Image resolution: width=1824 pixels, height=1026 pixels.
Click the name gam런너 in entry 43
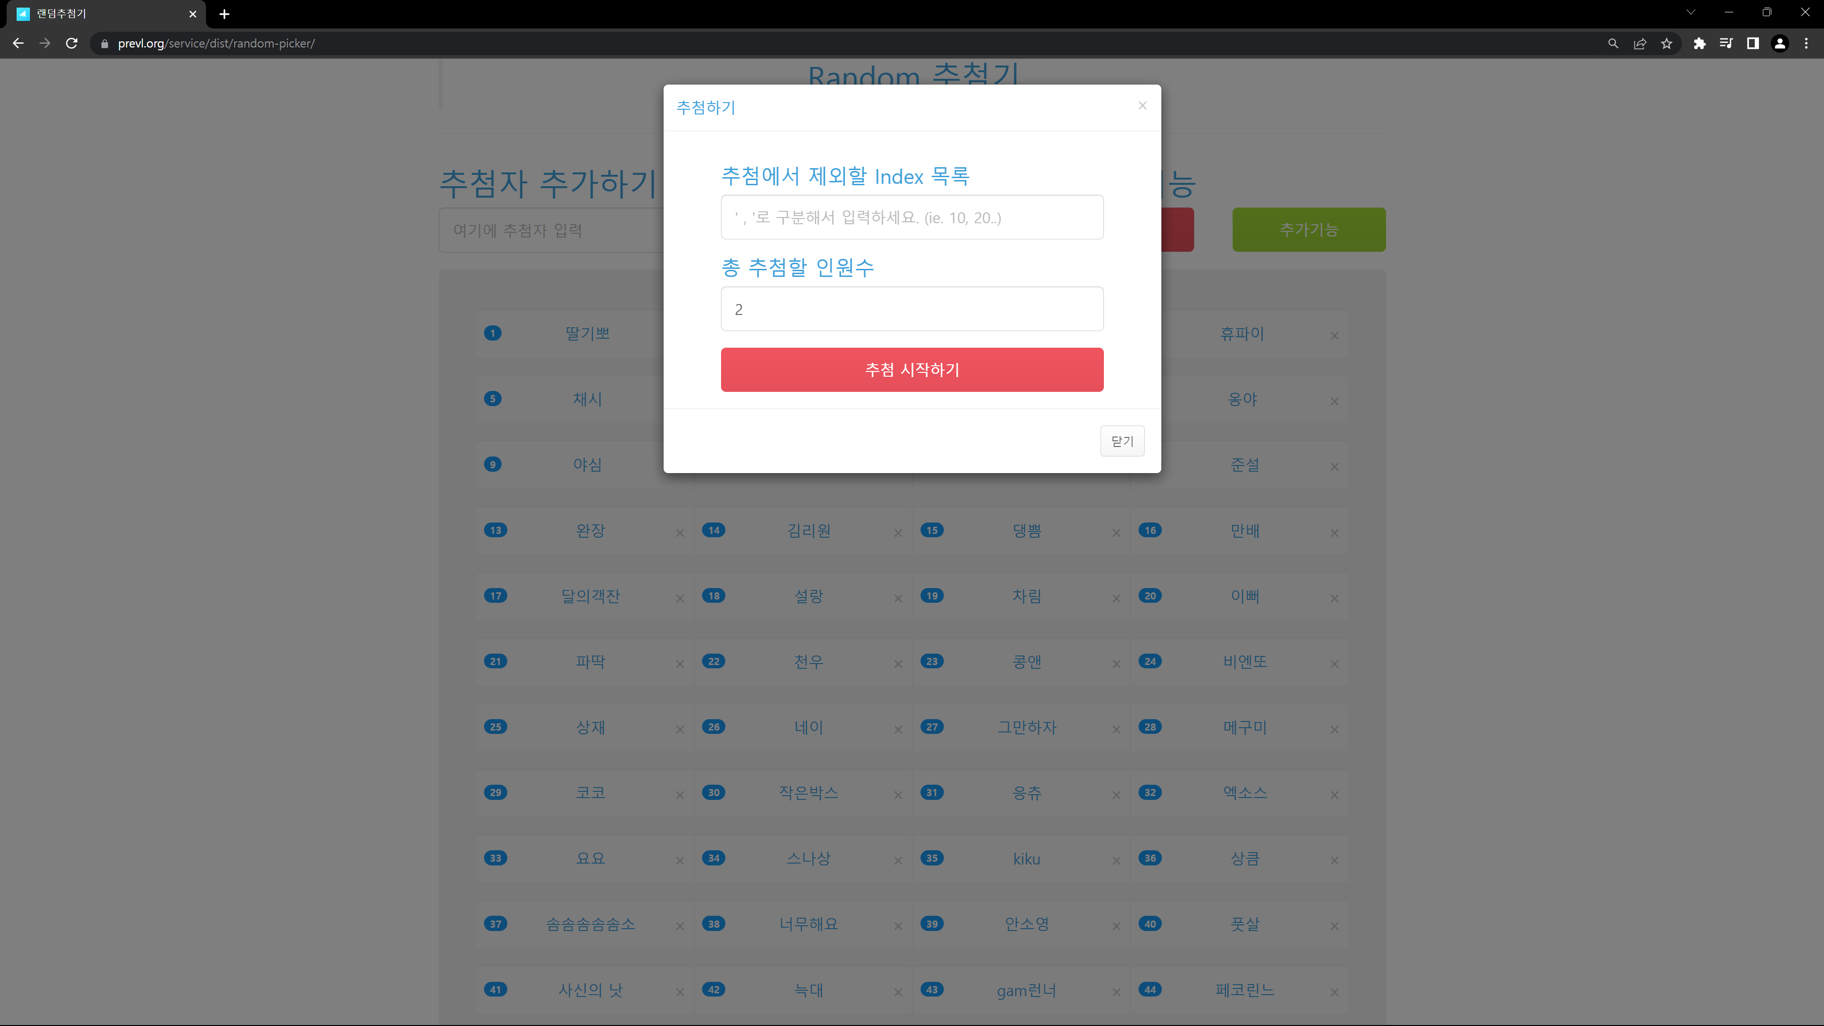[1026, 990]
